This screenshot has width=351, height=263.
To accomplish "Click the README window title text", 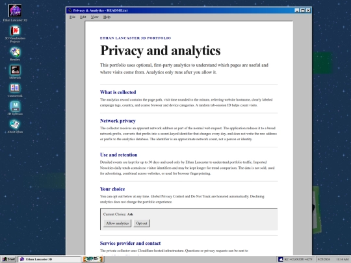I will (100, 10).
